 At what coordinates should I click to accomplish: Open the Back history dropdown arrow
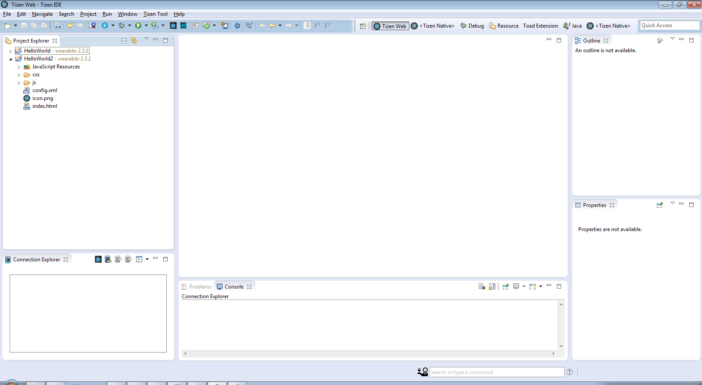pos(280,25)
